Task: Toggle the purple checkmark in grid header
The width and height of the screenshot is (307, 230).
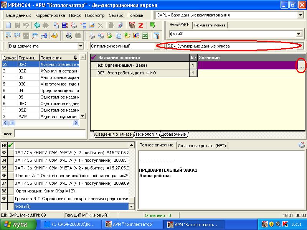Action: [x=94, y=58]
